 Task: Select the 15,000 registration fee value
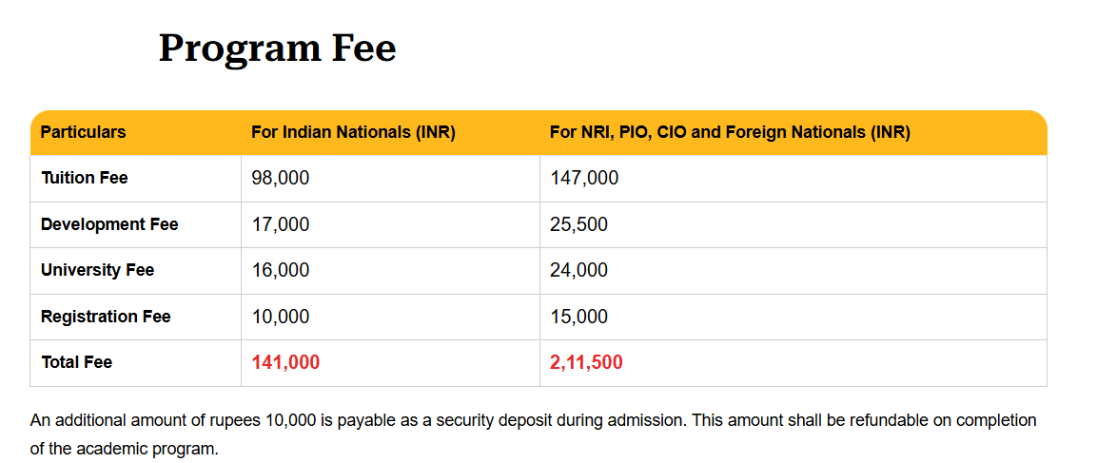(x=578, y=317)
